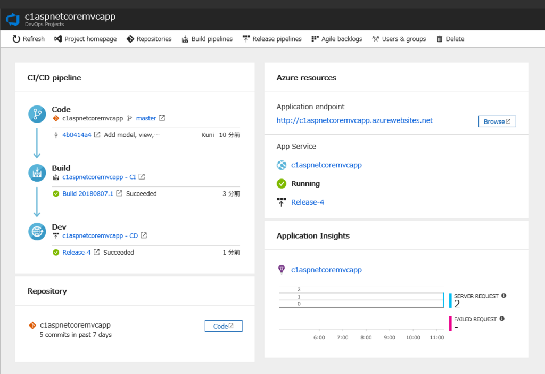Click the "Succeeded" text beside Build 20180807.1
The height and width of the screenshot is (374, 545).
[142, 194]
